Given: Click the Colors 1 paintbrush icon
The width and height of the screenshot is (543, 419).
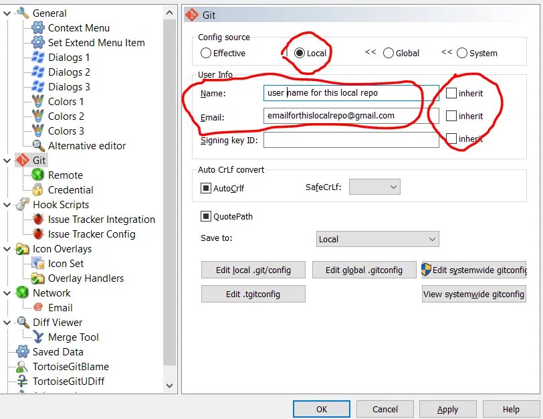Looking at the screenshot, I should pos(37,101).
